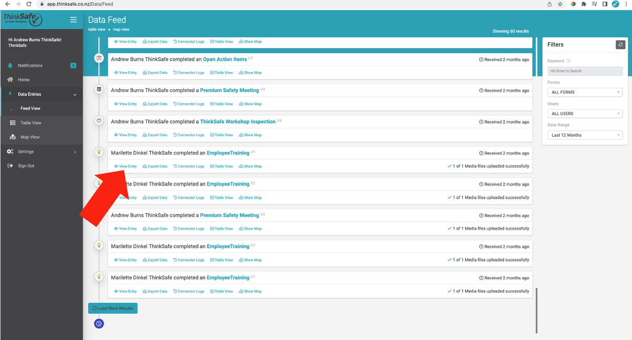632x340 pixels.
Task: Click the Load More Results button
Action: pyautogui.click(x=113, y=308)
